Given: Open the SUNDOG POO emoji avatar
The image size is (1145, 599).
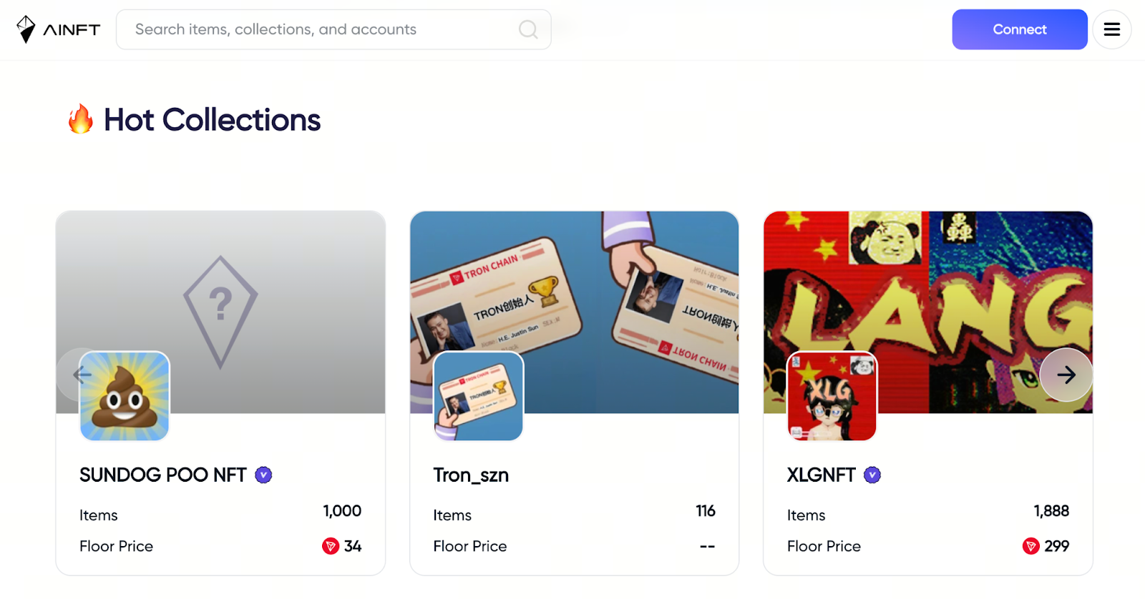Looking at the screenshot, I should coord(125,396).
